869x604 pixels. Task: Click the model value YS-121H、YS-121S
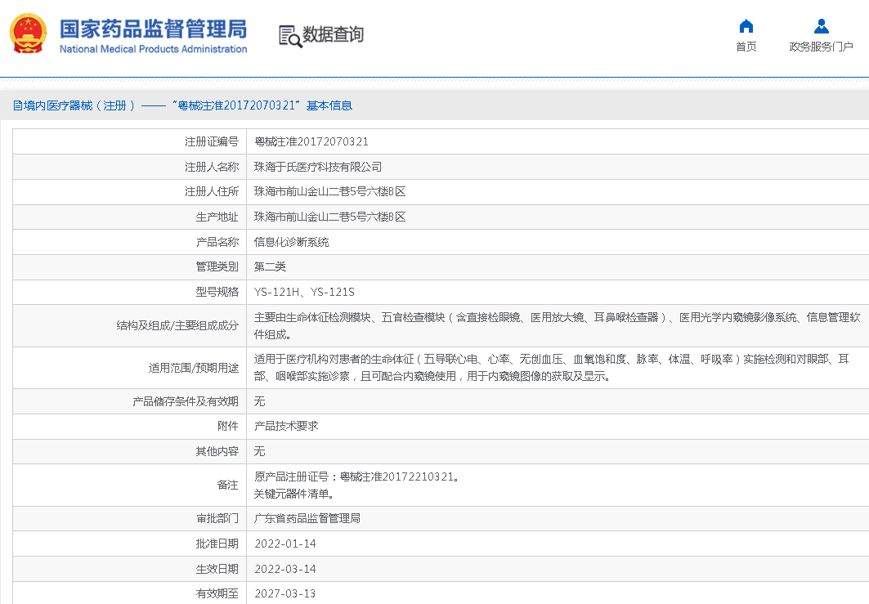[x=304, y=292]
